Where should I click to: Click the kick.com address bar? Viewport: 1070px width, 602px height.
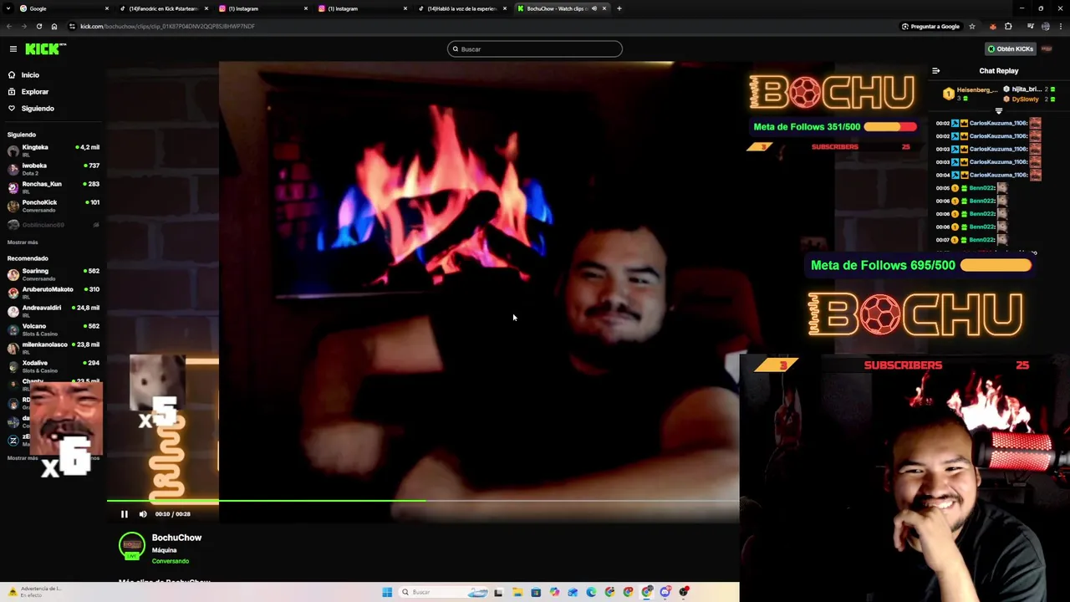click(x=481, y=26)
